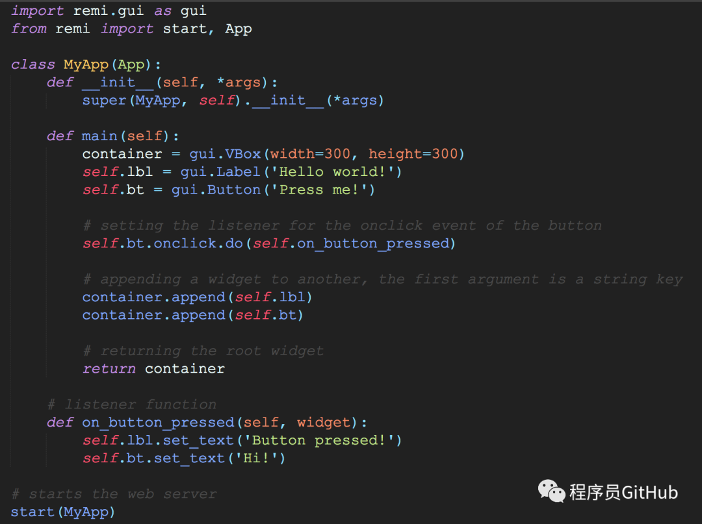Click the 'Hi!' string literal

[256, 458]
